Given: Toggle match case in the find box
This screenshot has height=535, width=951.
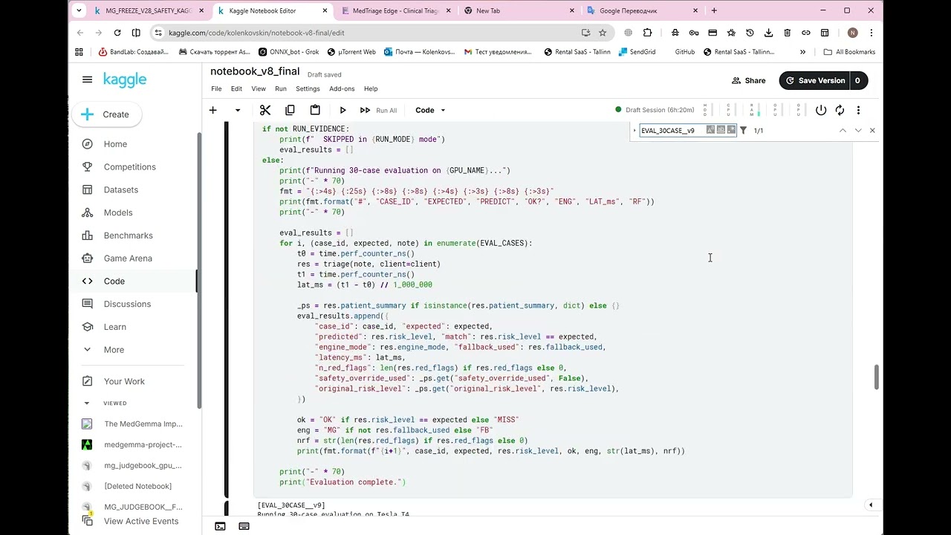Looking at the screenshot, I should (x=710, y=130).
